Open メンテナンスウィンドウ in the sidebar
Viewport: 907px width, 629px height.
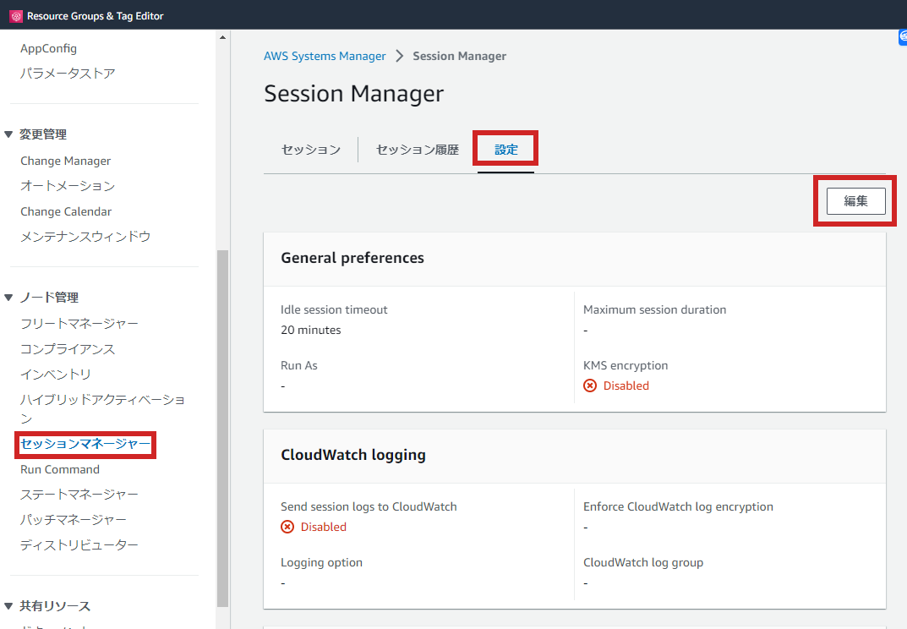(85, 237)
